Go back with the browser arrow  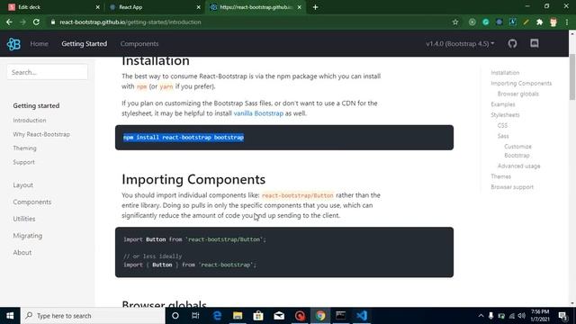pyautogui.click(x=9, y=22)
